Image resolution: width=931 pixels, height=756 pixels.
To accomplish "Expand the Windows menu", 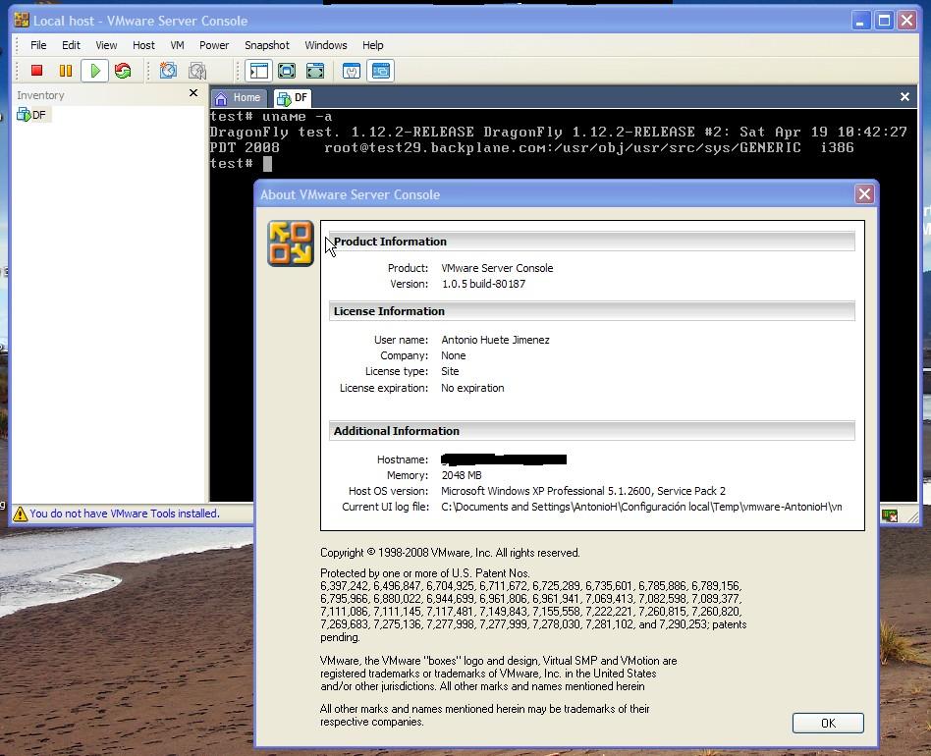I will point(325,45).
